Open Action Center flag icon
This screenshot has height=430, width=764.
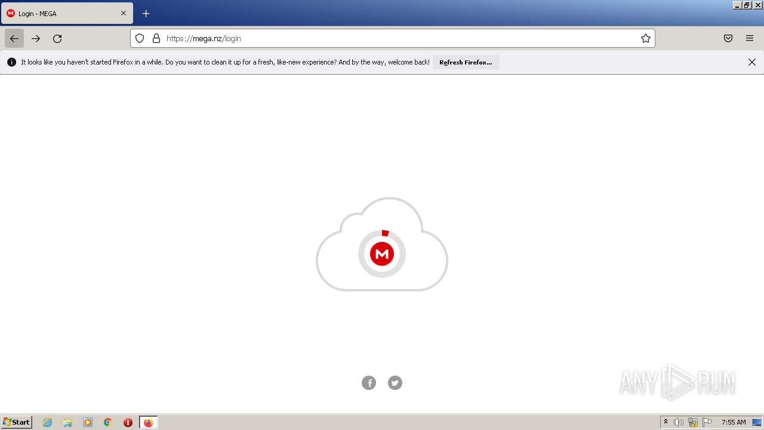tap(707, 422)
